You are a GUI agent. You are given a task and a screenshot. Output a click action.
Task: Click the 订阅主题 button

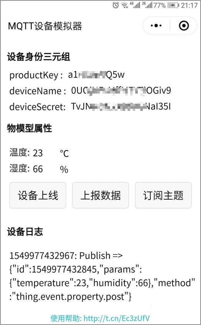pyautogui.click(x=163, y=195)
